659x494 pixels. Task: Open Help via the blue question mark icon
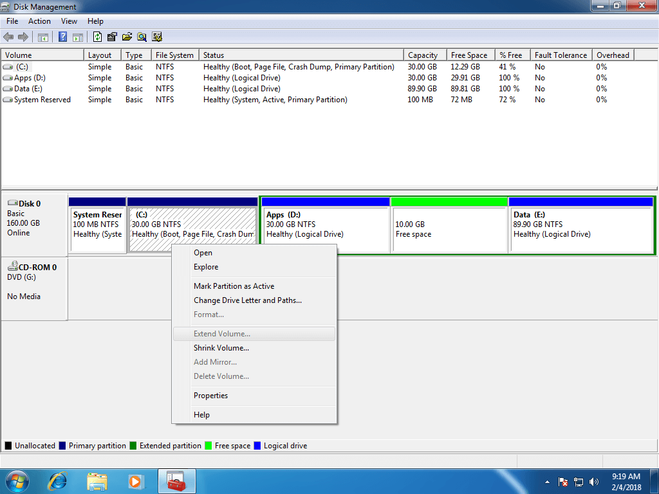pyautogui.click(x=62, y=37)
